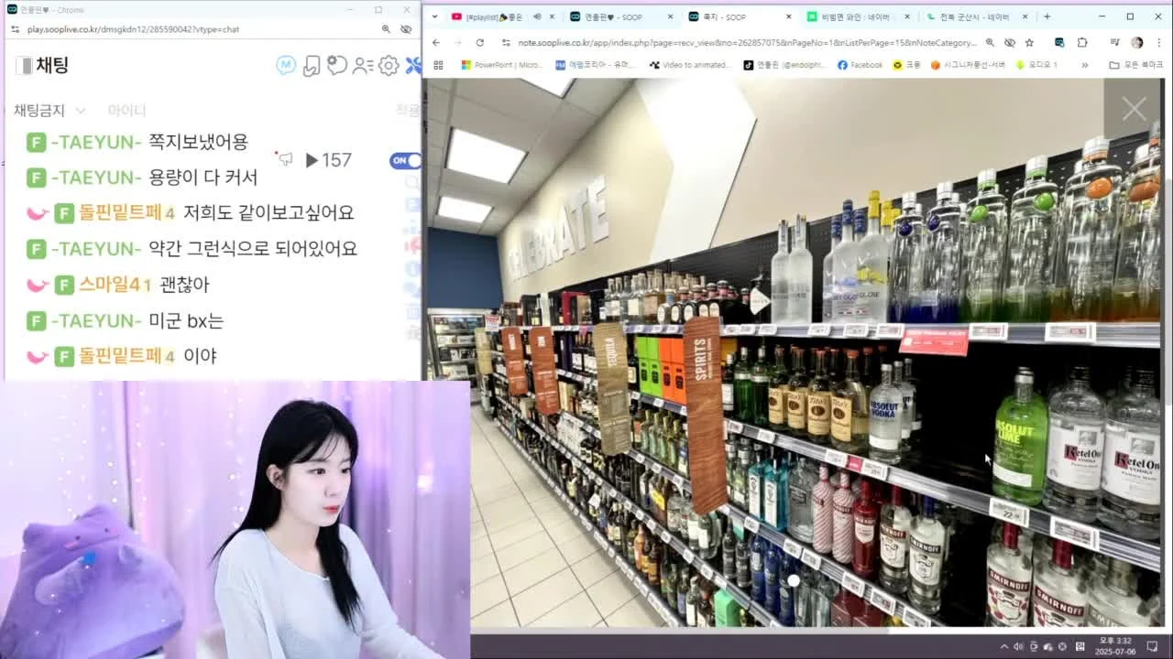Click the dark extension icon left of puzzle icon
Screen dimensions: 1173x659
pos(1059,43)
